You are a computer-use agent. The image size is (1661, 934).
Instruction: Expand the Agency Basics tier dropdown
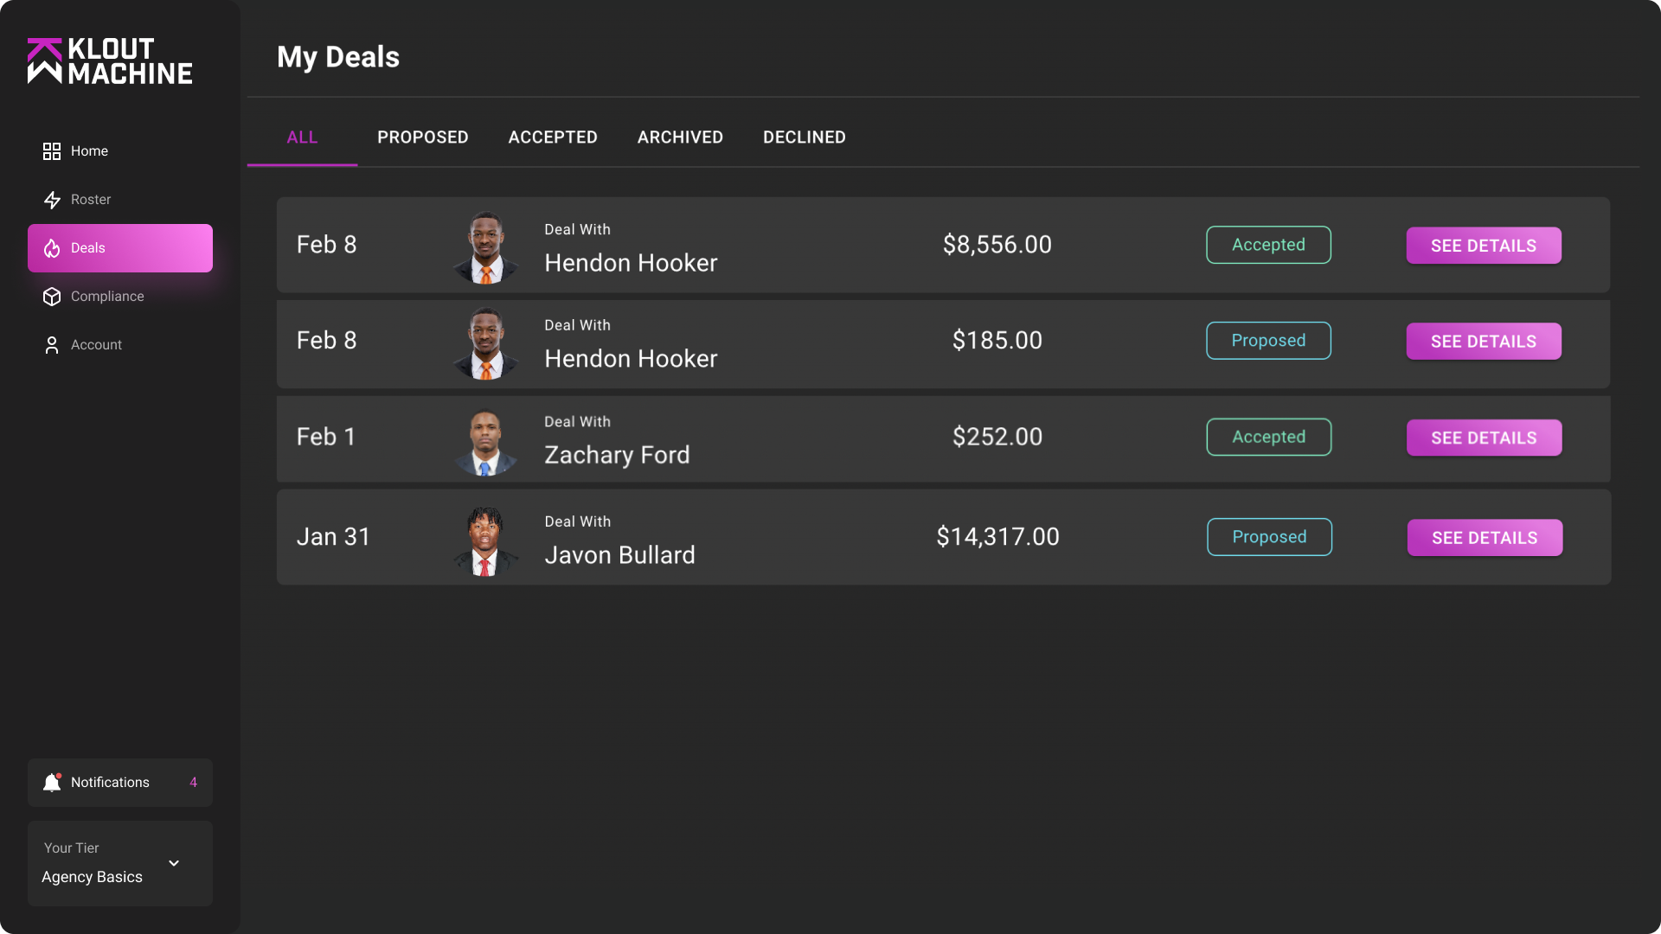pyautogui.click(x=119, y=863)
